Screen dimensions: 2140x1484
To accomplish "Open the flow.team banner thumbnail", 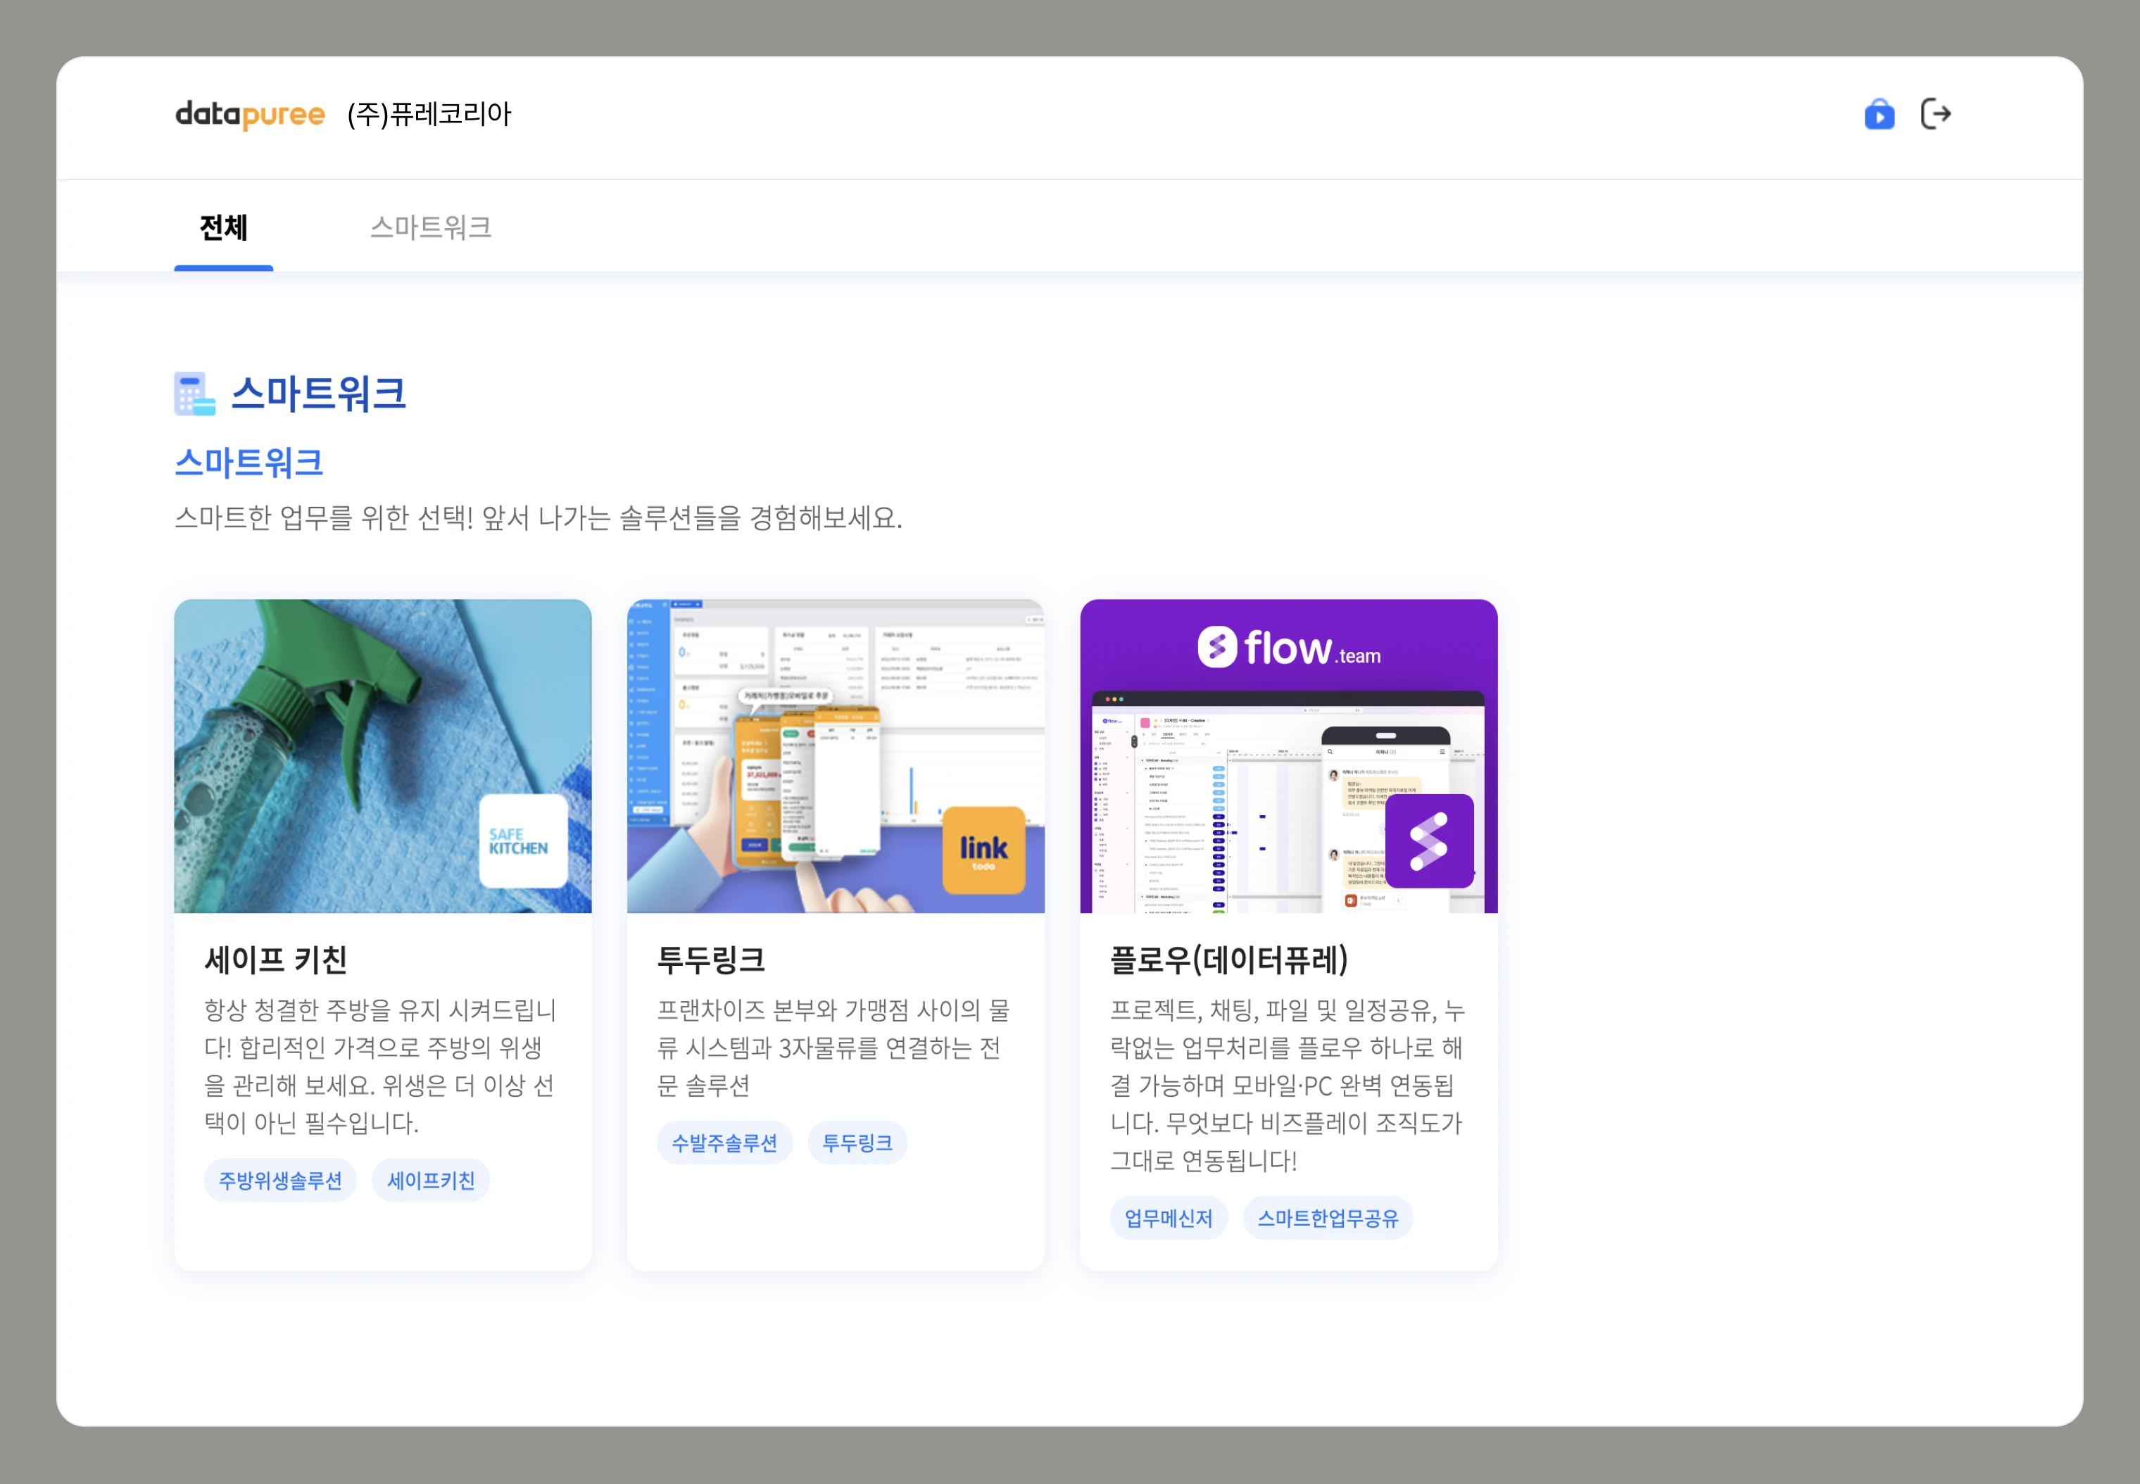I will pos(1288,756).
